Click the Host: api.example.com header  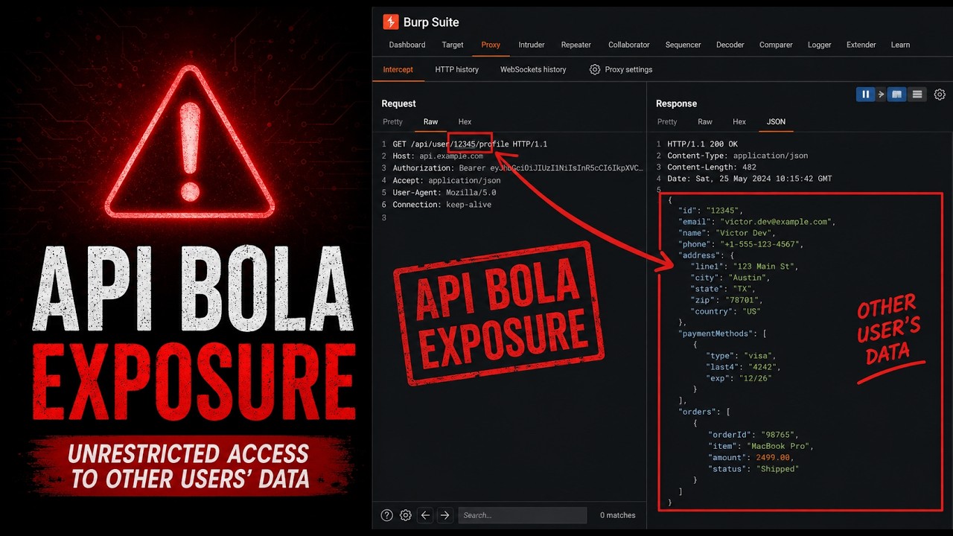438,156
